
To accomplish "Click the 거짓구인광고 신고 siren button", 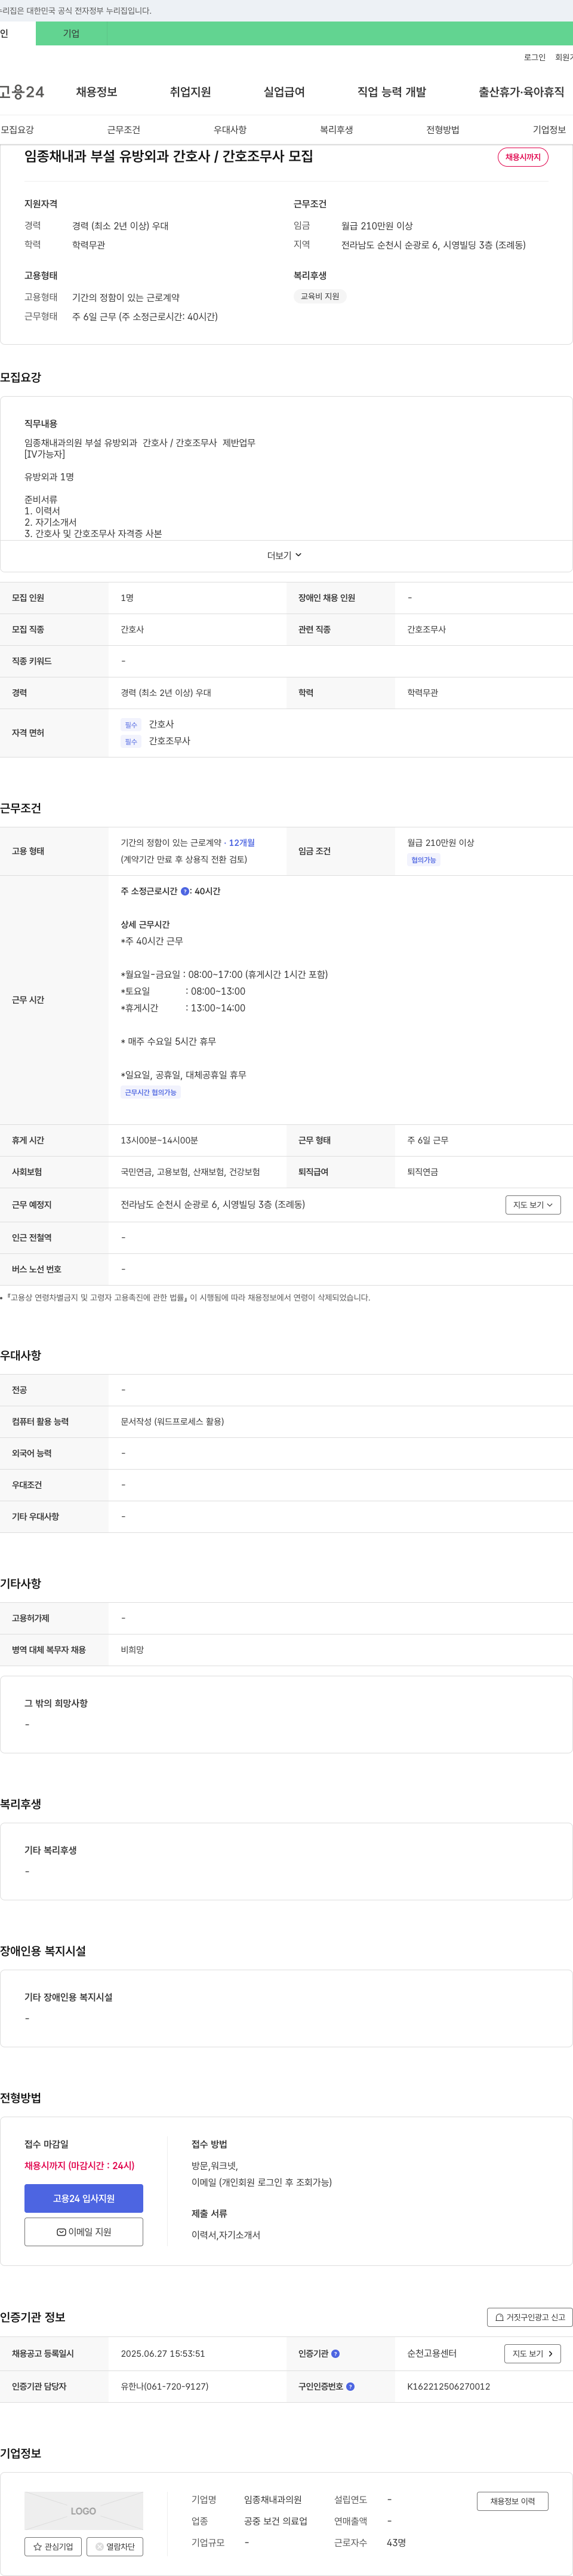I will pyautogui.click(x=529, y=2317).
